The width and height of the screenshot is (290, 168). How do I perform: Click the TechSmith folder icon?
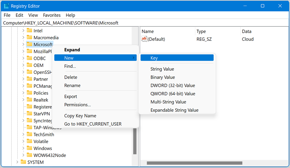(x=30, y=134)
